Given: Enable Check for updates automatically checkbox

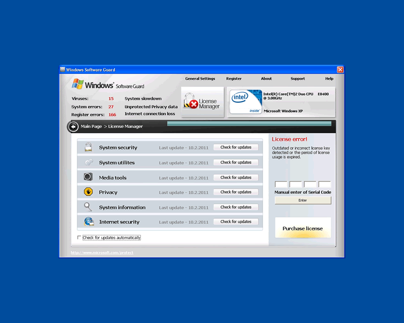Looking at the screenshot, I should click(79, 238).
